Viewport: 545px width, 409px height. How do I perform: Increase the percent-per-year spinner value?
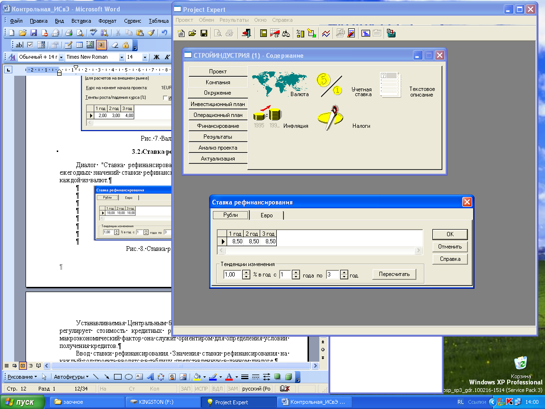246,272
